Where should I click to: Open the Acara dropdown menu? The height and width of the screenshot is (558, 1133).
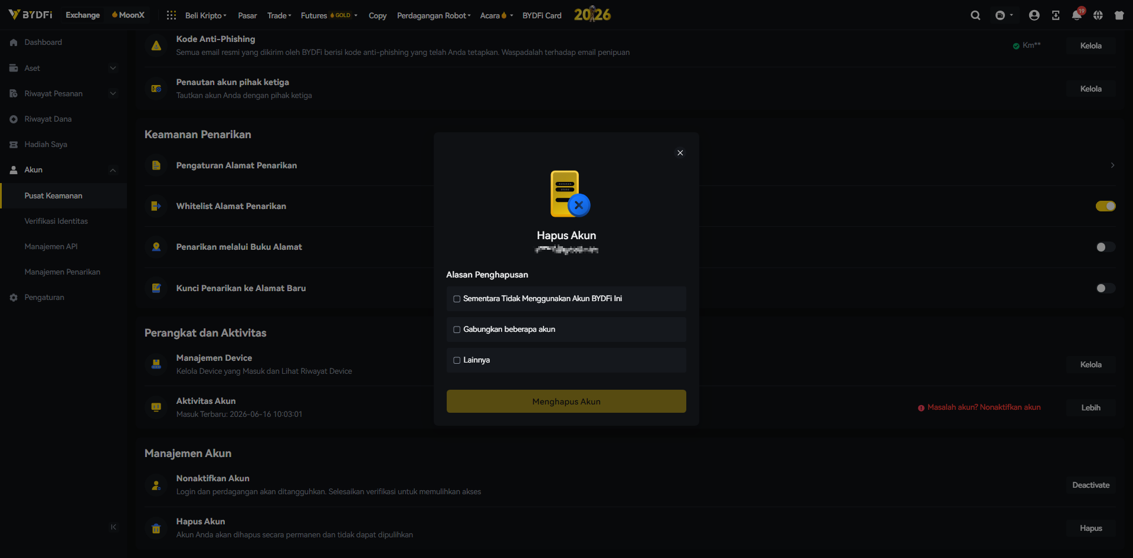point(496,15)
